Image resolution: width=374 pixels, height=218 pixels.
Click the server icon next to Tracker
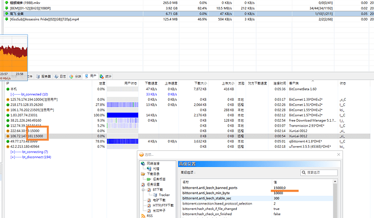(155, 195)
